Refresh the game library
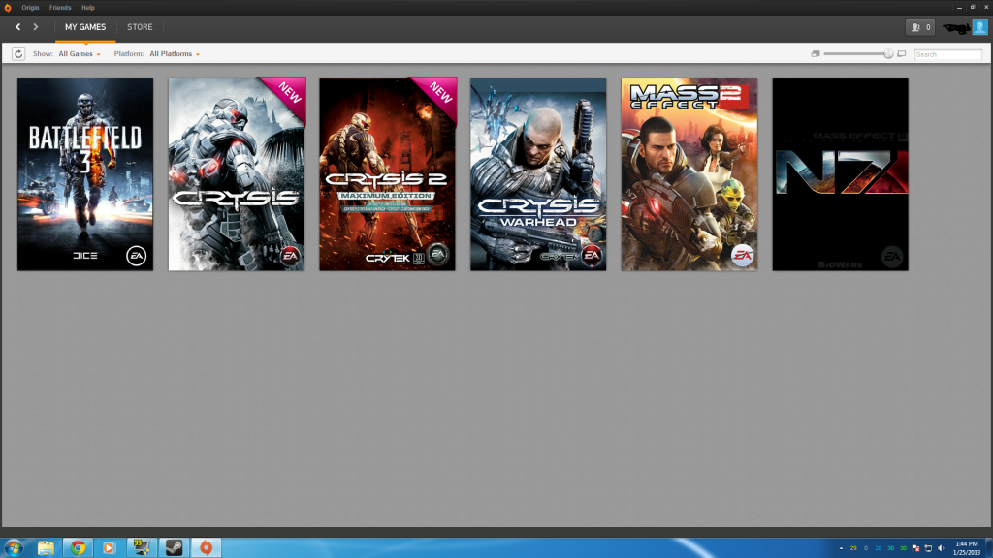This screenshot has width=993, height=558. click(18, 54)
